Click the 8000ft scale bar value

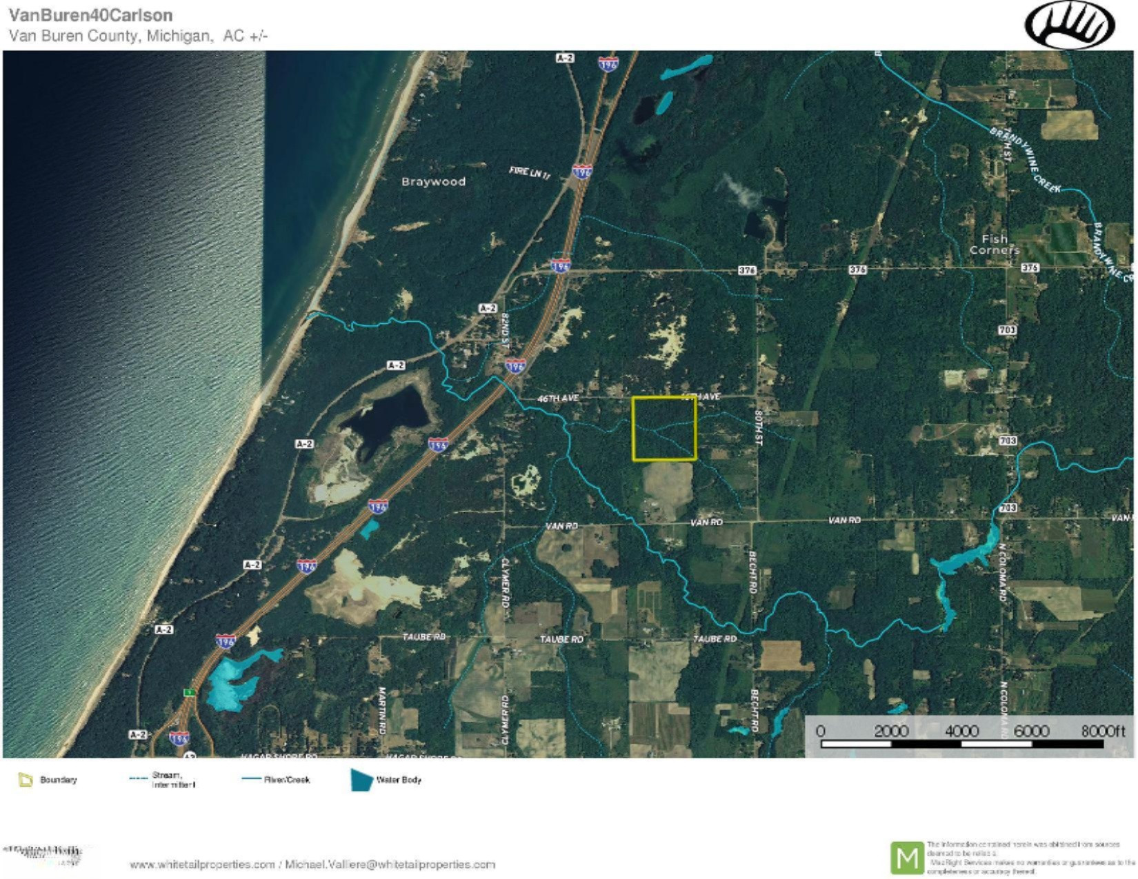coord(1103,731)
